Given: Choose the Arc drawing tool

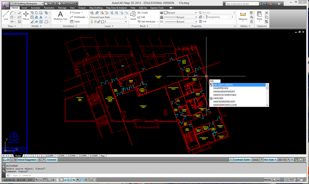Looking at the screenshot, I should click(x=12, y=13).
